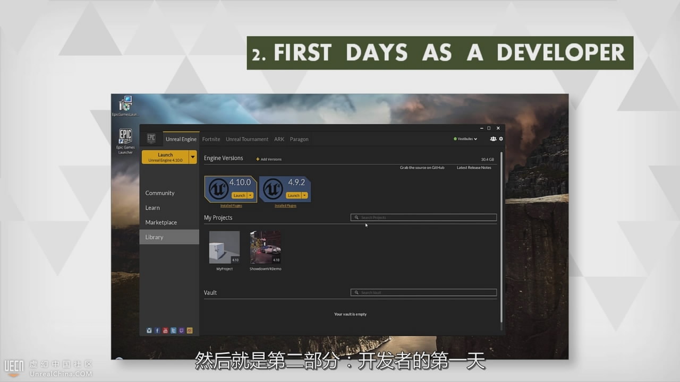Click the 30.4 GB size text
This screenshot has width=680, height=382.
click(487, 159)
